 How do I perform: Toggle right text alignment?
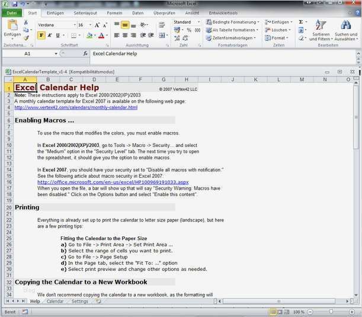133,35
